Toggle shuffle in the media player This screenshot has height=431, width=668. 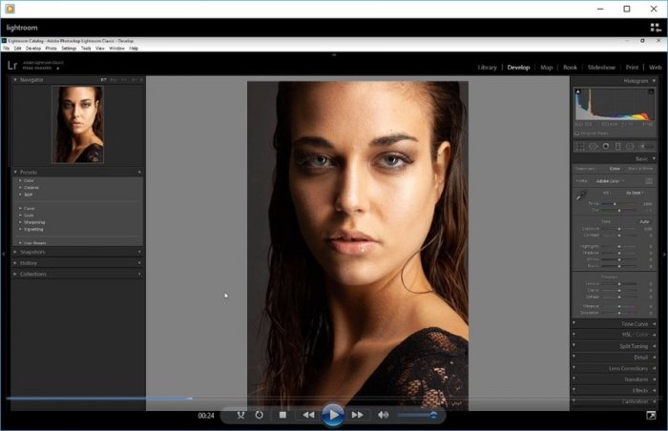click(x=240, y=415)
